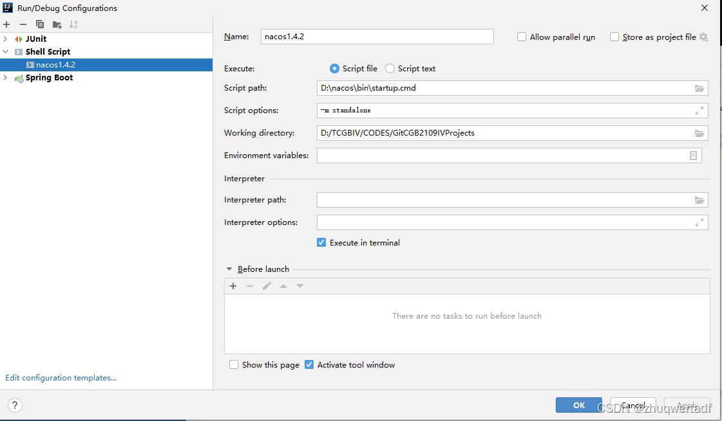
Task: Confirm the dialog with the OK button
Action: [x=579, y=405]
